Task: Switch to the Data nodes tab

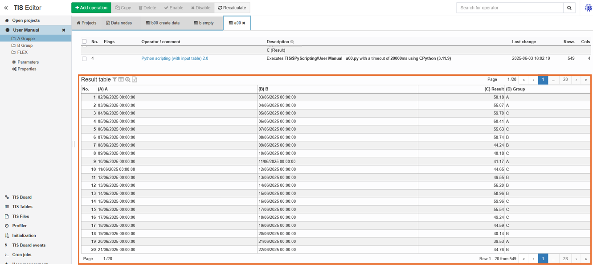Action: click(x=119, y=23)
